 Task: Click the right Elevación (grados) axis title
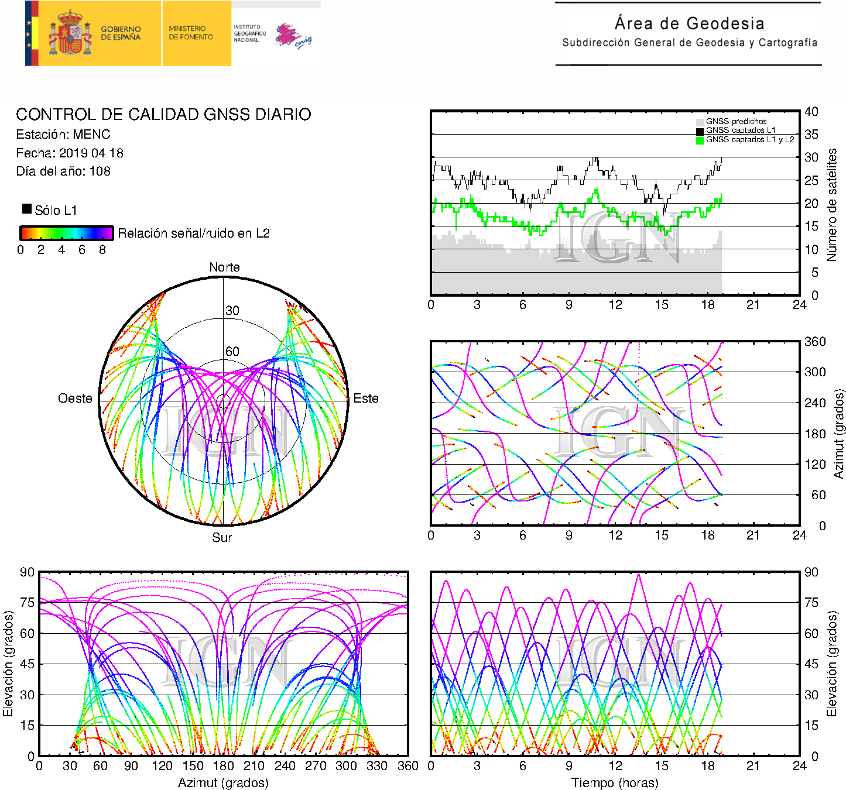click(x=831, y=664)
